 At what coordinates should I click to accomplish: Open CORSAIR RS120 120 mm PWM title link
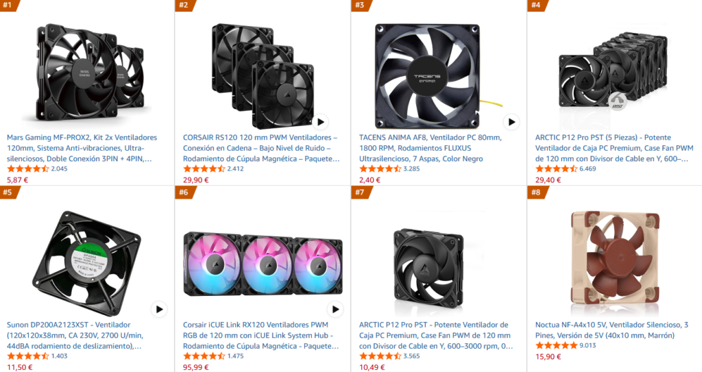(261, 148)
